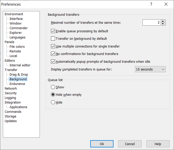
Task: Toggle No confirmations for background transfers
Action: [x=53, y=54]
